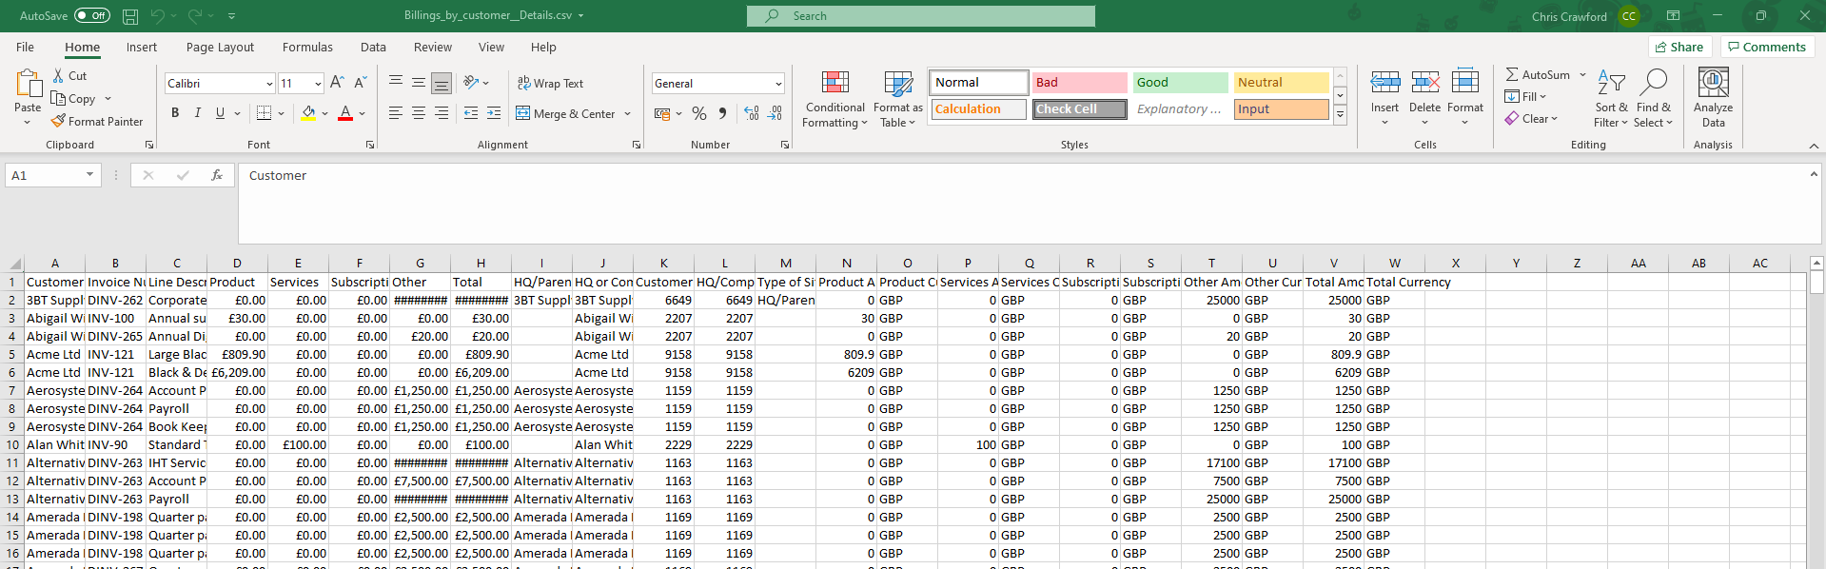Click the Insert Function fx icon

coord(217,175)
